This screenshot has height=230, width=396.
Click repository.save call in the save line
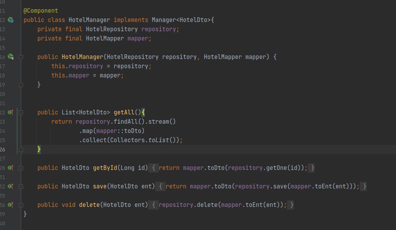point(261,186)
